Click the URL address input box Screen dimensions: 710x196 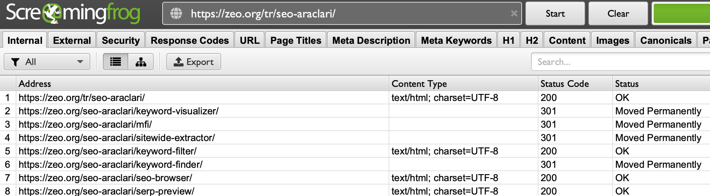tap(342, 13)
